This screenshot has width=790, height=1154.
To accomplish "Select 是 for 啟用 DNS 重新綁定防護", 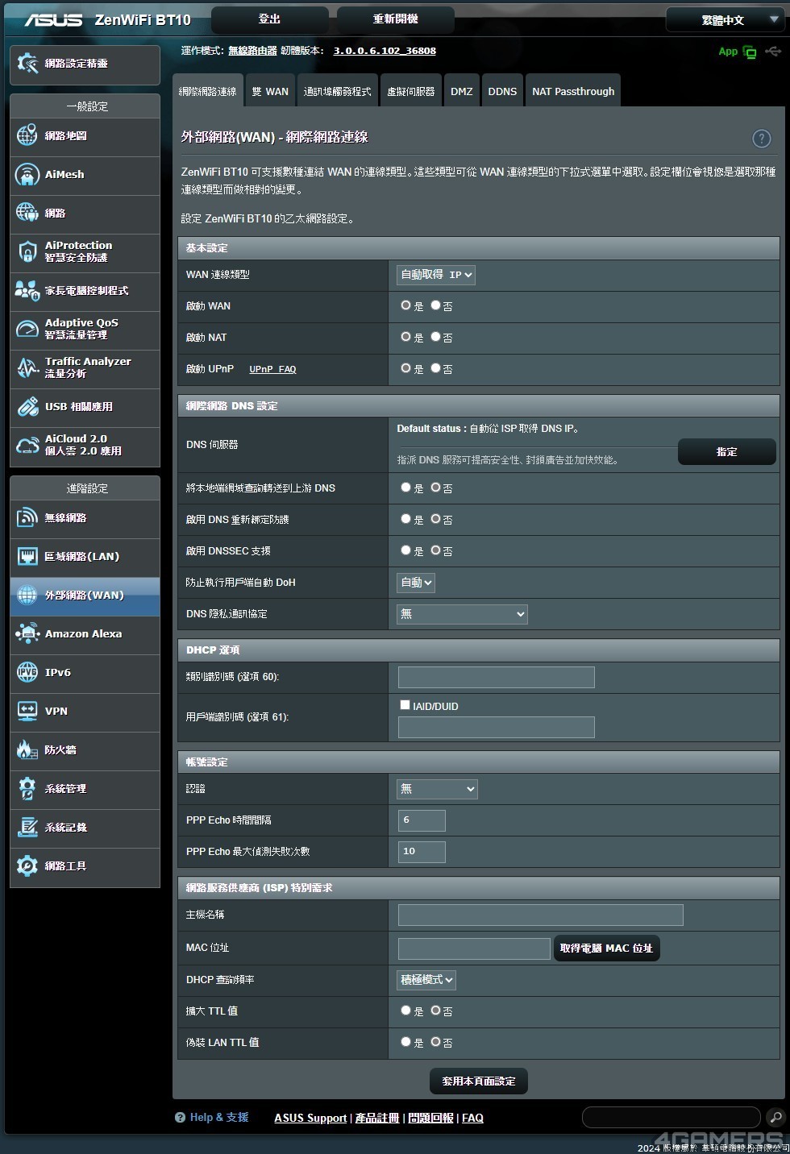I will (x=405, y=519).
